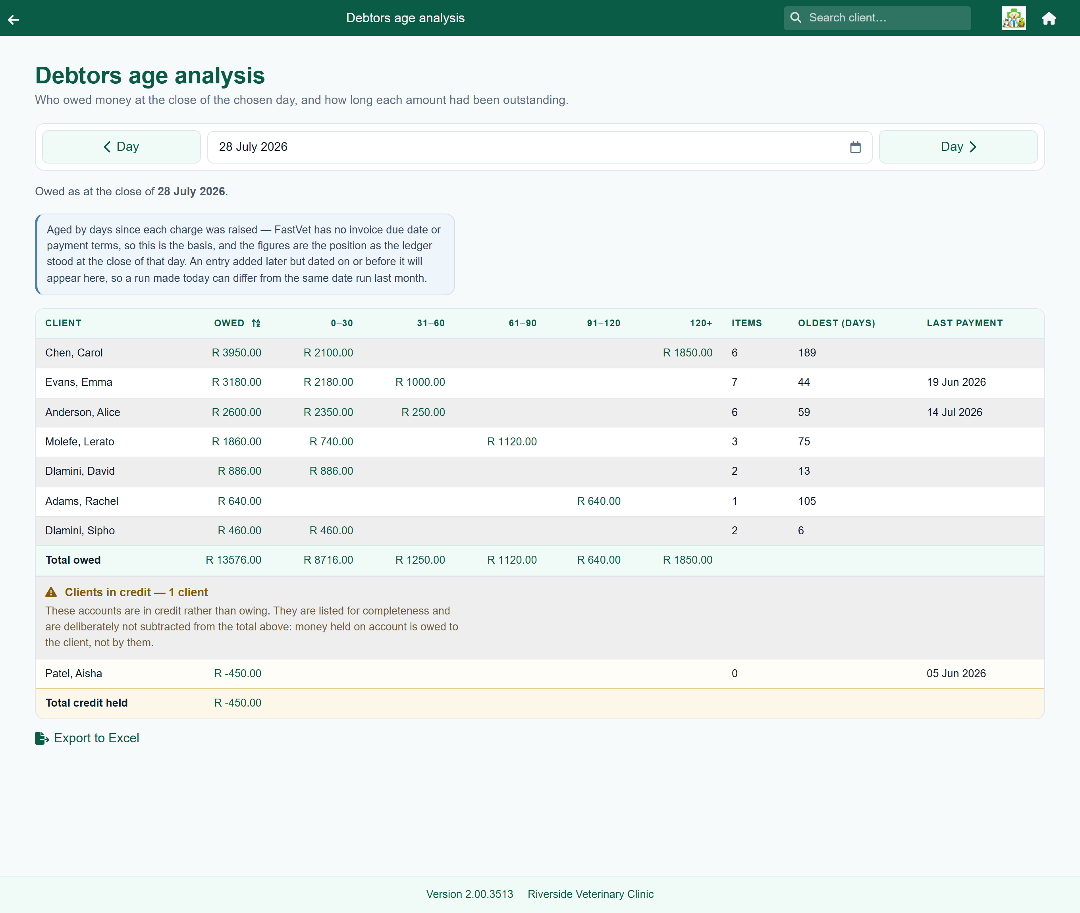
Task: Click the 28 July 2026 date field
Action: 540,147
